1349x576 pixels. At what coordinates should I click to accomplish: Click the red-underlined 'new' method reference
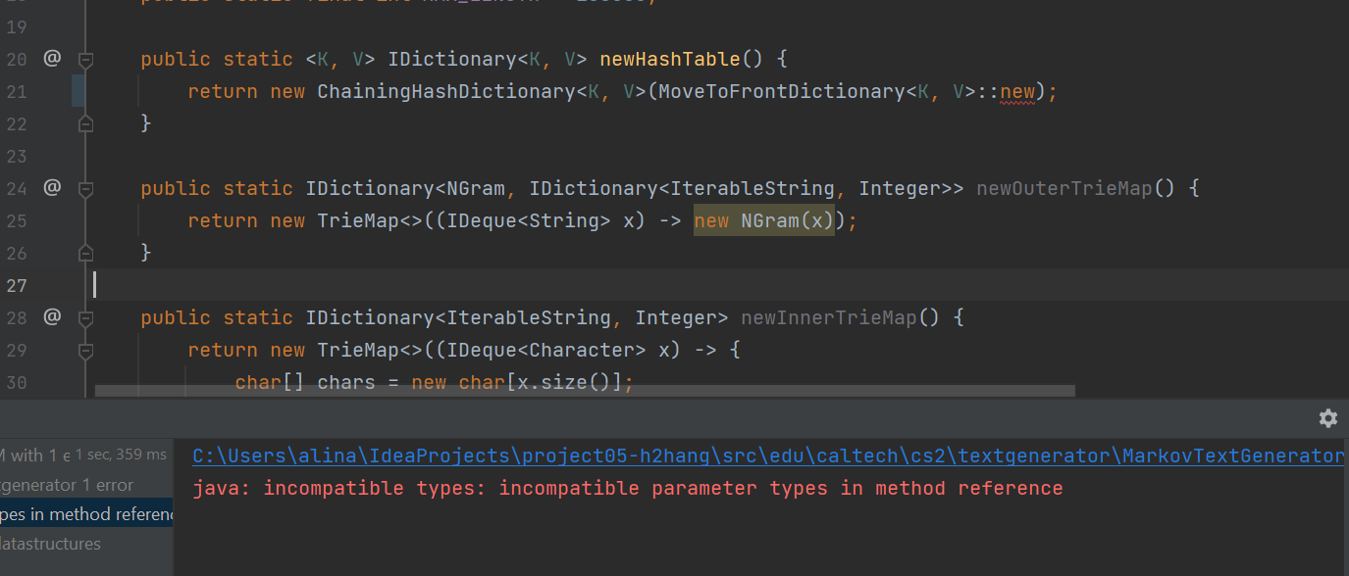[1017, 92]
